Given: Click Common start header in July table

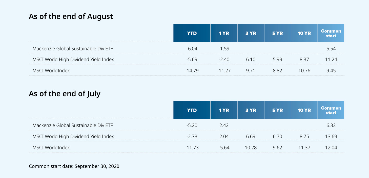Looking at the screenshot, I should tap(331, 110).
